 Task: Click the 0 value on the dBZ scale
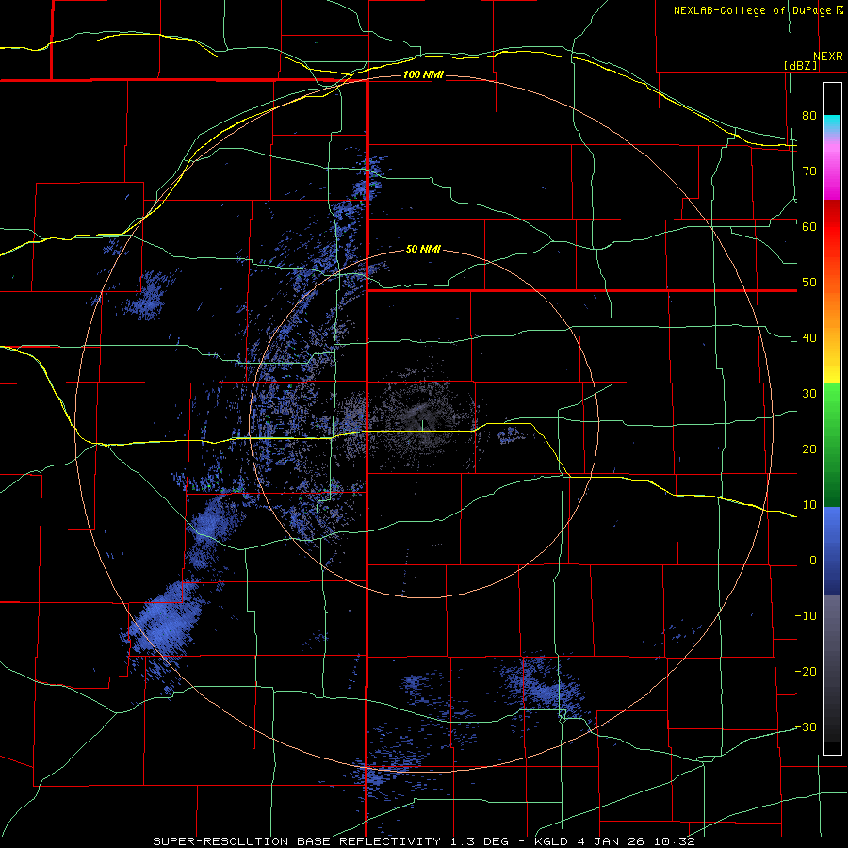click(813, 561)
